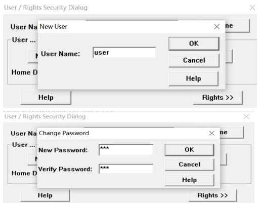Click Cancel in the New User dialog
Image resolution: width=258 pixels, height=203 pixels.
click(194, 60)
